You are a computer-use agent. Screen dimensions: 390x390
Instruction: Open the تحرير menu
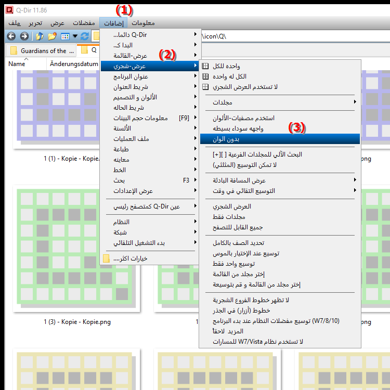(35, 23)
